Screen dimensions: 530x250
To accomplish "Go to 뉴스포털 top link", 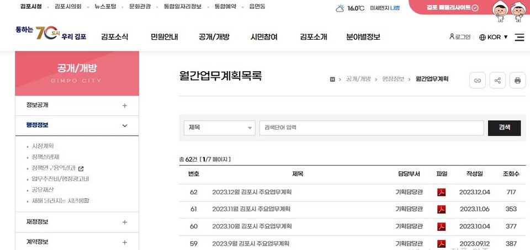I will [x=105, y=7].
